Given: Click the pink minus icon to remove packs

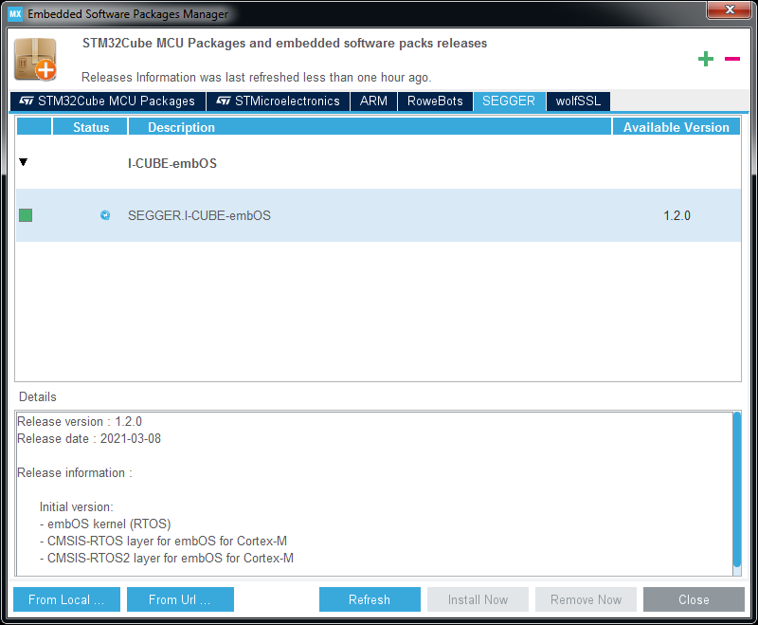Looking at the screenshot, I should tap(731, 59).
